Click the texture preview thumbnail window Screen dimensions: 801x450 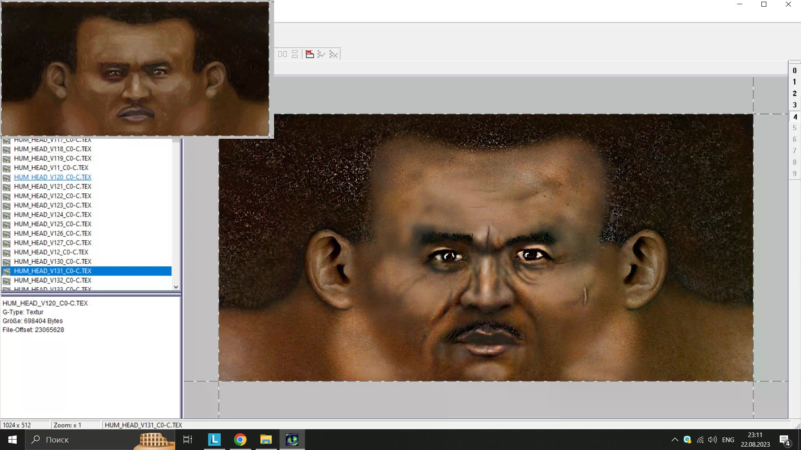136,69
